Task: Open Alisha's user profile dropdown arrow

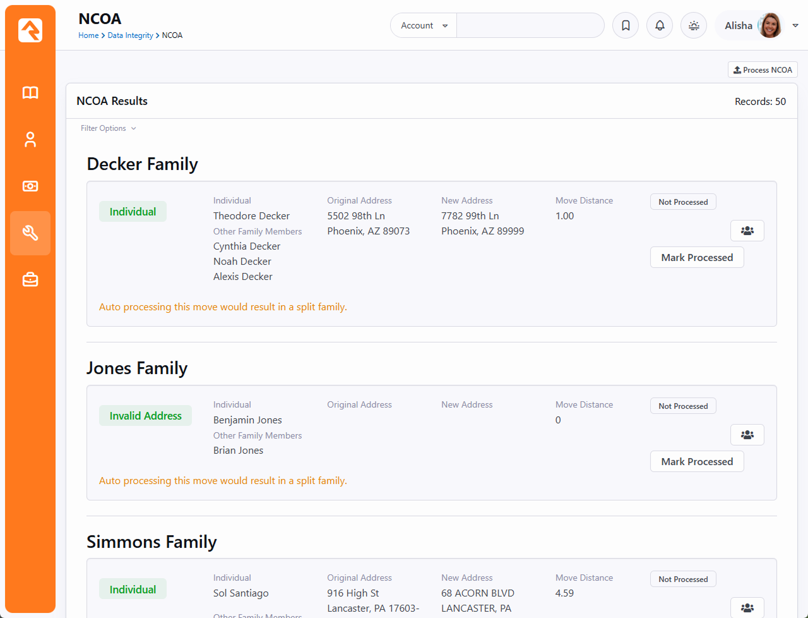Action: click(795, 26)
